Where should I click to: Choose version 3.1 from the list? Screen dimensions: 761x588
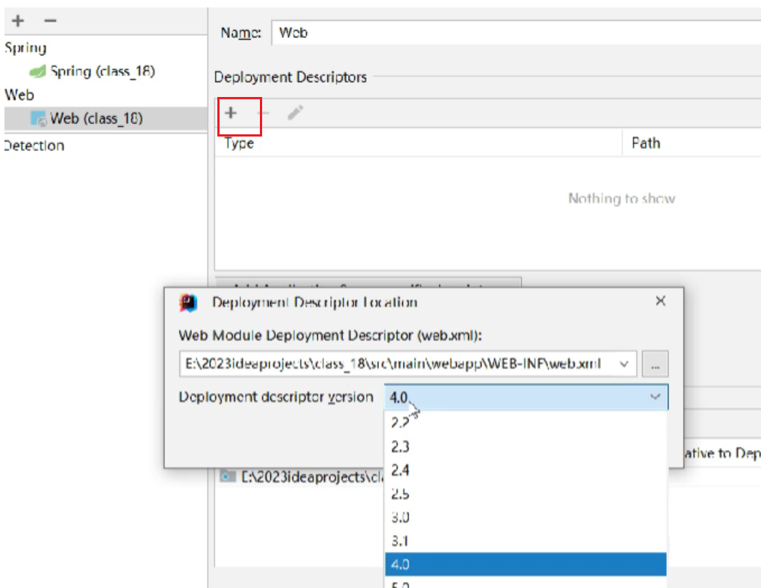526,540
